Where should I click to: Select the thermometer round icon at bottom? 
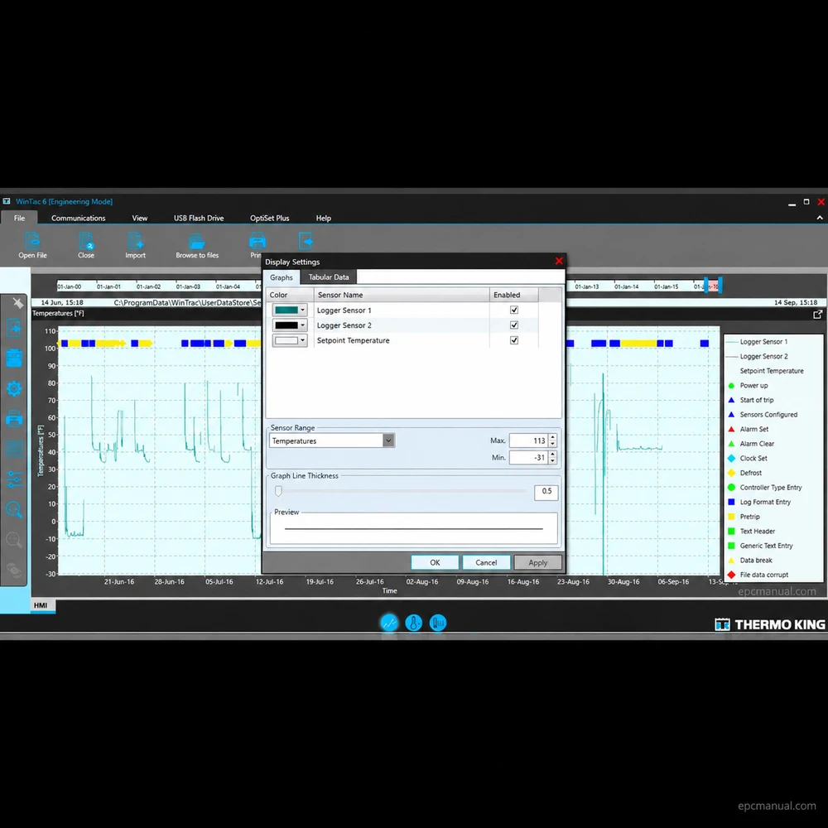pyautogui.click(x=413, y=623)
